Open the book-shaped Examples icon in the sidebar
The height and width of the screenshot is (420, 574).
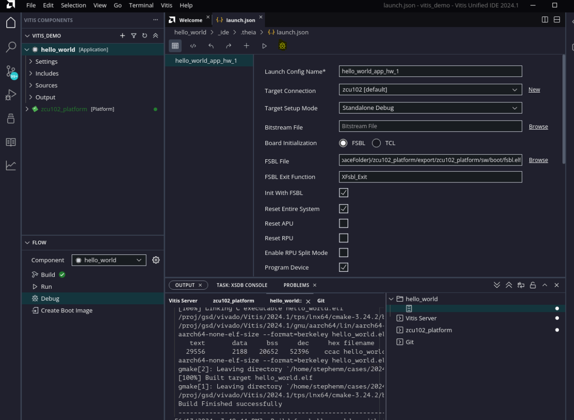coord(11,142)
